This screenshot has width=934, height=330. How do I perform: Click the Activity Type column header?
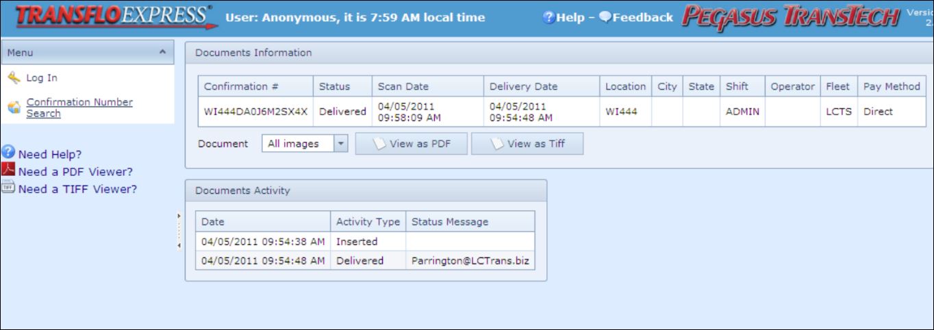click(x=368, y=222)
